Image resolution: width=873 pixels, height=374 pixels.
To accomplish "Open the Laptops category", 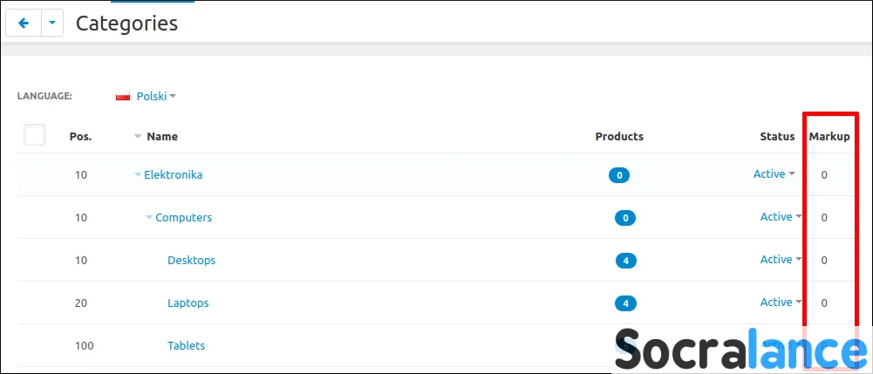I will tap(188, 303).
